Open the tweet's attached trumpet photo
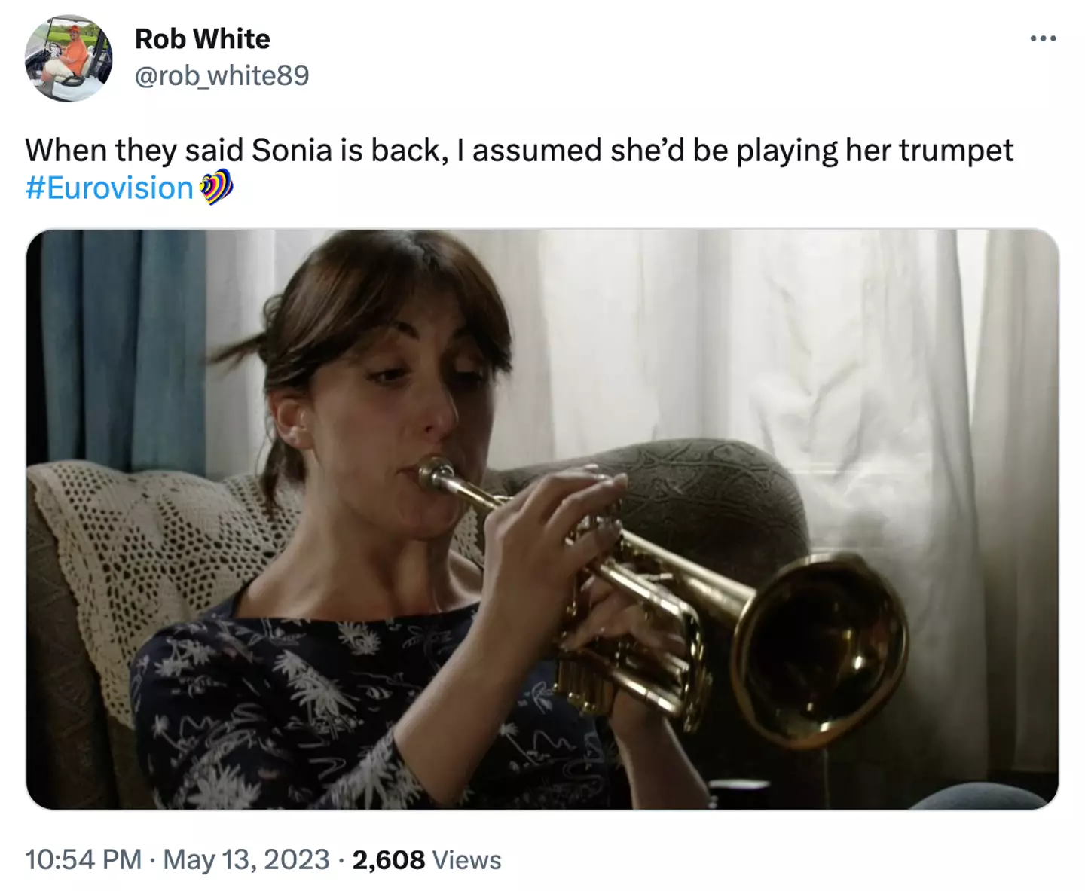This screenshot has width=1085, height=891. pos(542,520)
